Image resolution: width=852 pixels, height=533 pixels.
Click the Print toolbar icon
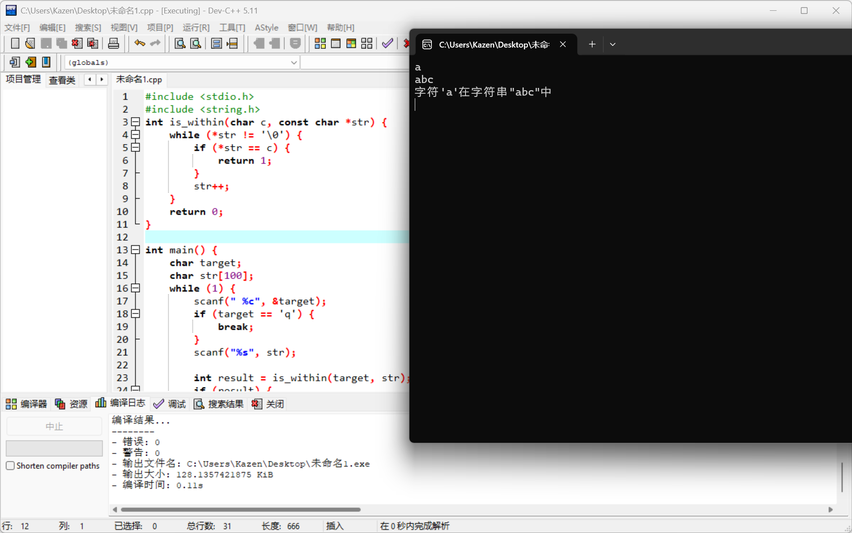click(x=114, y=44)
